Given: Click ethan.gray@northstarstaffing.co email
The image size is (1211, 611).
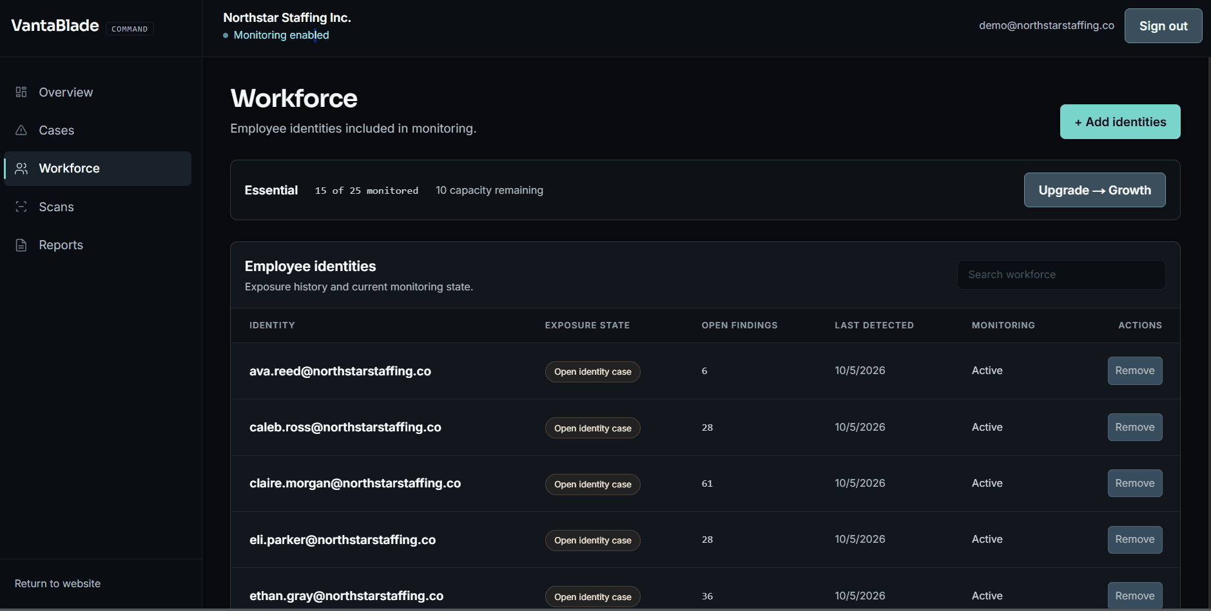Looking at the screenshot, I should click(x=347, y=596).
